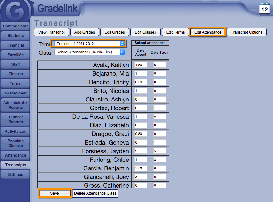Screen dimensions: 273x202
Task: Open the GradeSheet sidebar section
Action: [x=16, y=93]
